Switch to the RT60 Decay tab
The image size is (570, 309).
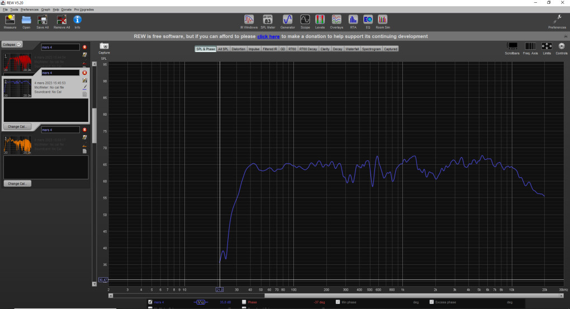click(308, 49)
